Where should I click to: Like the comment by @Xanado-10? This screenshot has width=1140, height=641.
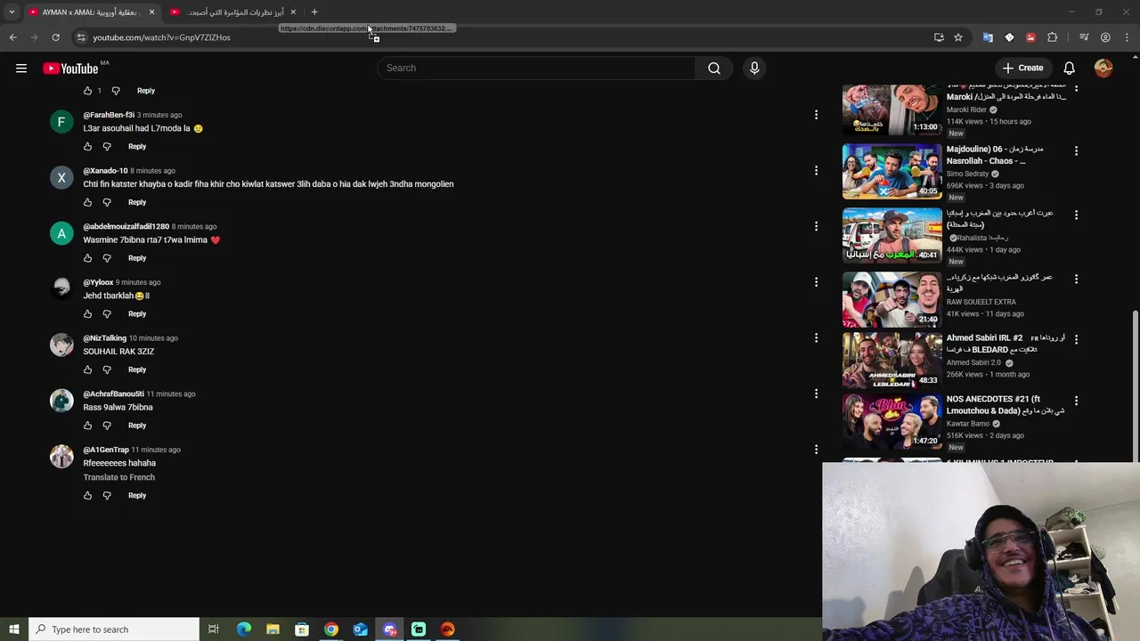pyautogui.click(x=87, y=202)
